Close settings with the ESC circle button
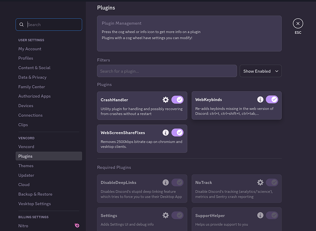Image resolution: width=316 pixels, height=231 pixels. click(x=298, y=24)
